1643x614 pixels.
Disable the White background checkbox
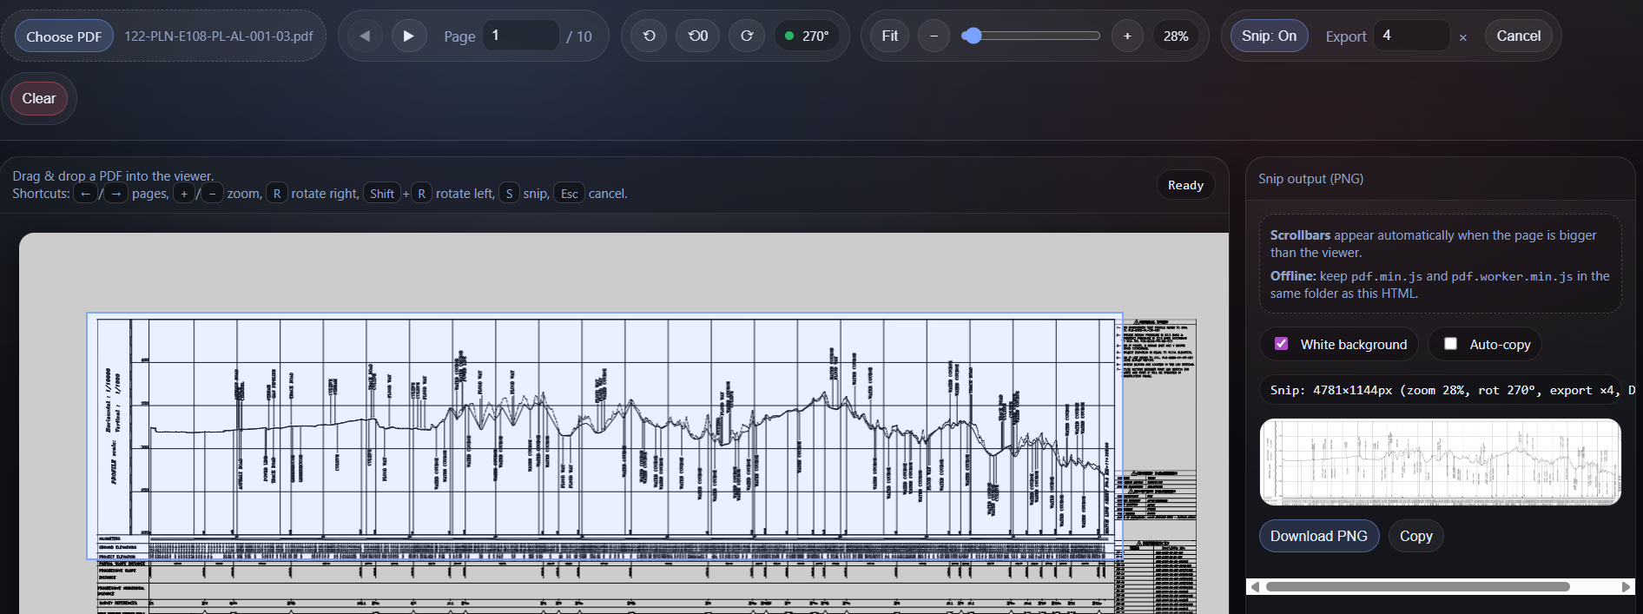[x=1281, y=344]
